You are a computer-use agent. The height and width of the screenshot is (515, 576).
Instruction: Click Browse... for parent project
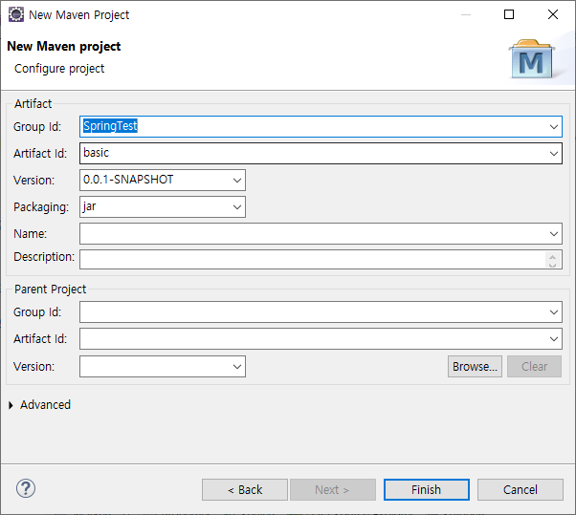(475, 367)
